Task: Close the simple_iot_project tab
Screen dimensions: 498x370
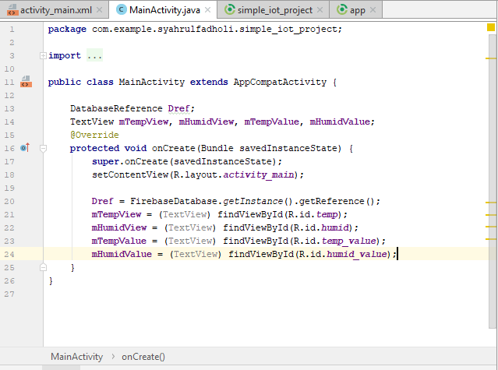Action: point(320,10)
